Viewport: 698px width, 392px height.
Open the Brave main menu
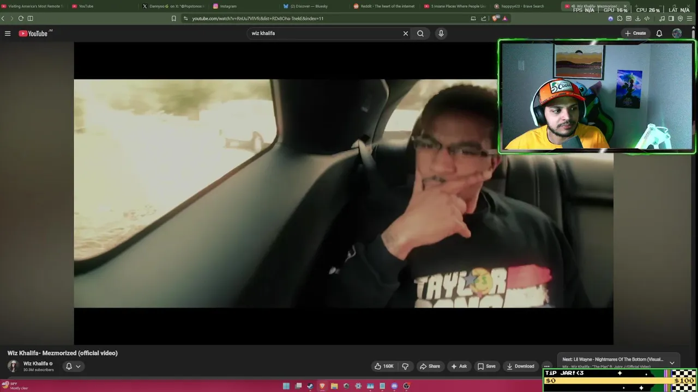690,19
